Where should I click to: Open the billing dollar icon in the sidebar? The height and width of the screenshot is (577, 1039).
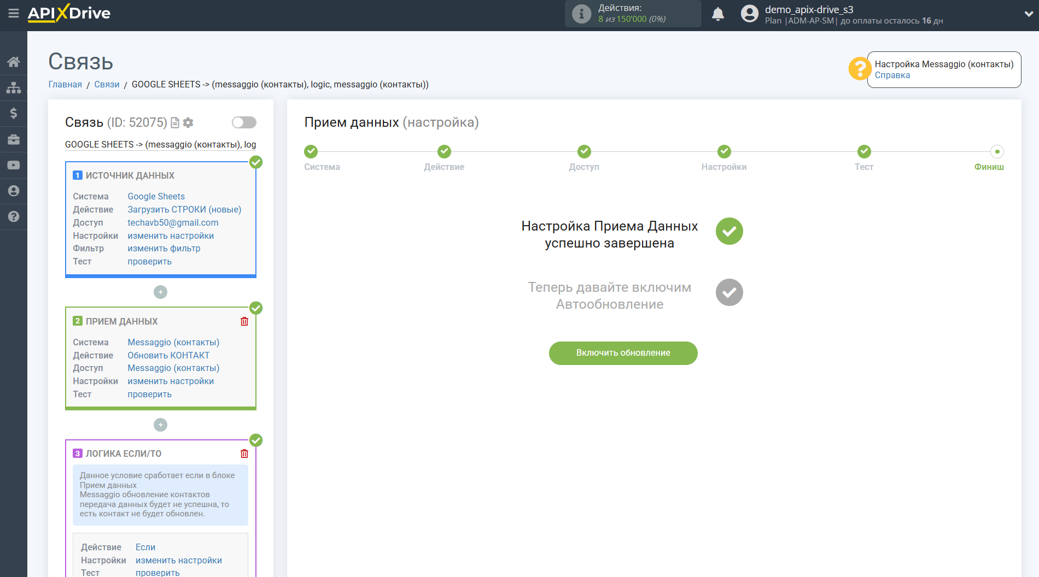(x=14, y=113)
